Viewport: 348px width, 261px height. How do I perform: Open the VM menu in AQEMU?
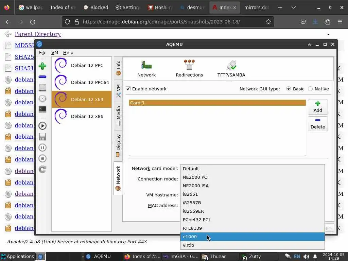(x=55, y=53)
